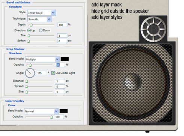Click the Color Overlay black color swatch

point(63,111)
